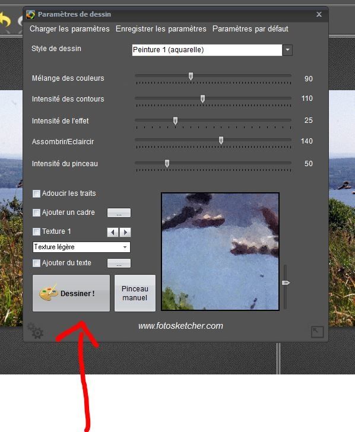
Task: Check the Ajouter du texte option
Action: pos(36,263)
